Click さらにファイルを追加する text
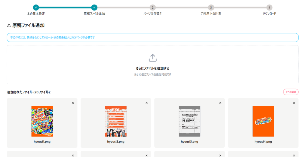Viewport: 308px width, 157px height. point(152,68)
